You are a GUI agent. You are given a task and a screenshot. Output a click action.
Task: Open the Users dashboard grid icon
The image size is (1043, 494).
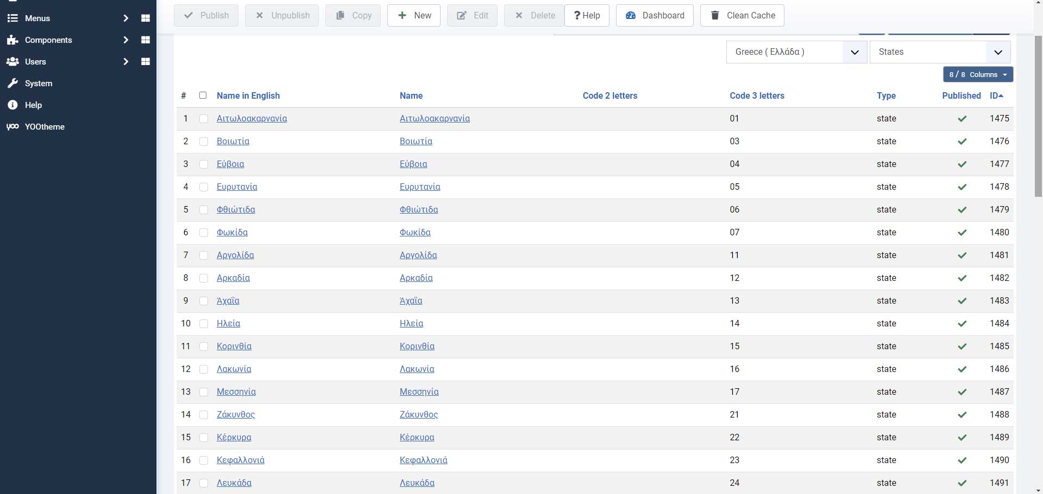145,62
